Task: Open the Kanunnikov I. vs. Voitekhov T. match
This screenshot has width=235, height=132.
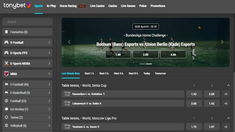Action: (123, 94)
